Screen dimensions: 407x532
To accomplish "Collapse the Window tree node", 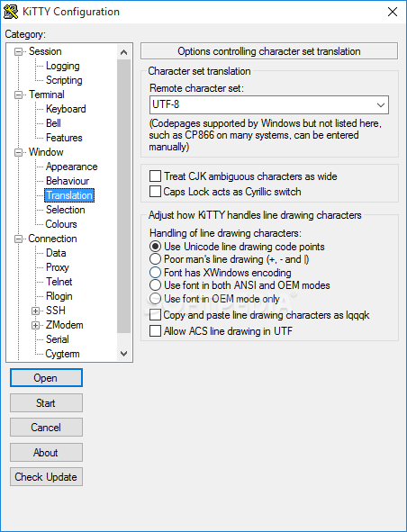I will click(18, 152).
